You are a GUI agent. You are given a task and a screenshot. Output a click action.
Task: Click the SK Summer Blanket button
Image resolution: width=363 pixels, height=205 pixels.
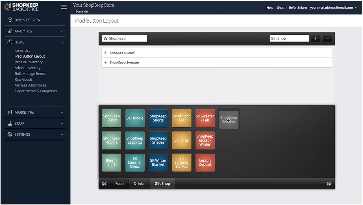tap(182, 163)
